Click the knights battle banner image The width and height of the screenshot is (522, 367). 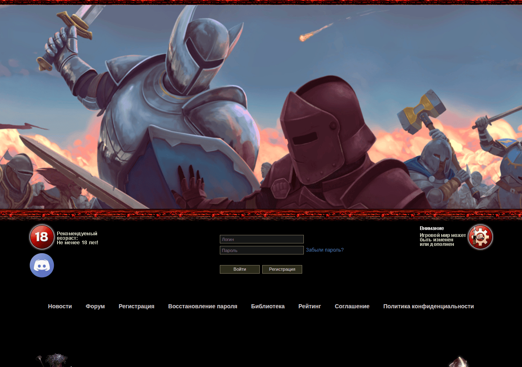[x=261, y=107]
